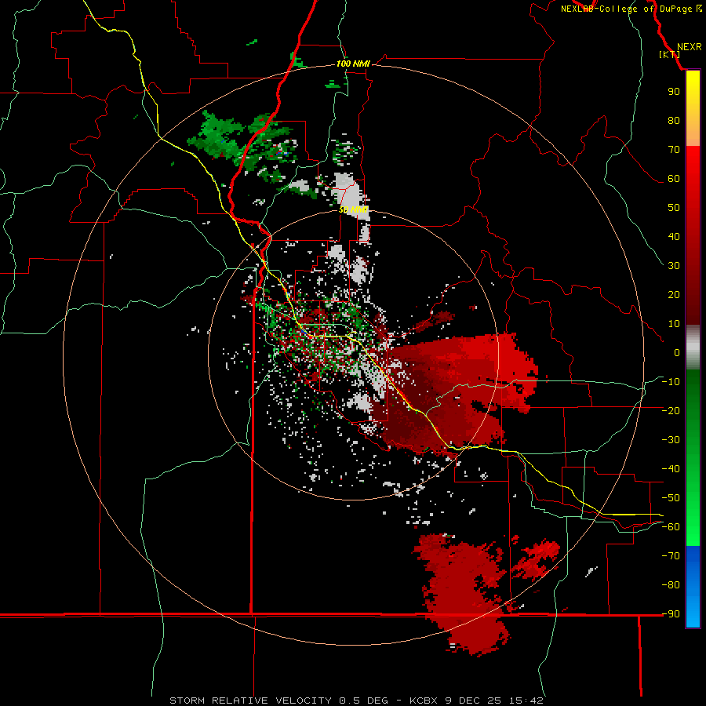Click the -30 value on the velocity scale

(671, 440)
